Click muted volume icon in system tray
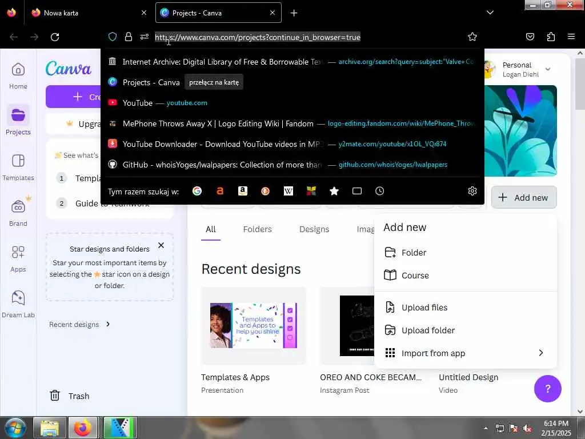 (x=527, y=428)
